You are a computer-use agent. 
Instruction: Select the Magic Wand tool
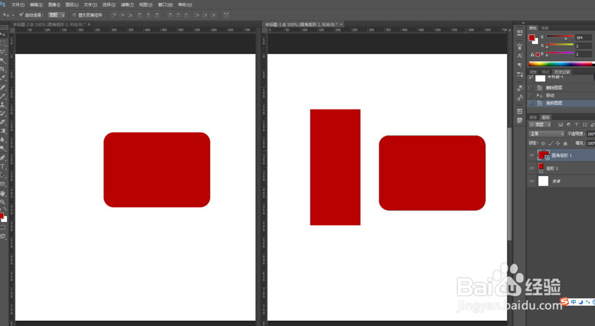pos(3,60)
